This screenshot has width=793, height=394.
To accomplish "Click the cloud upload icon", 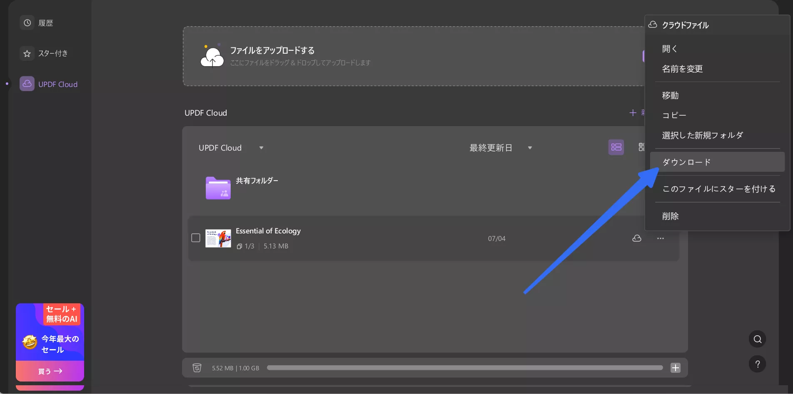I will 212,56.
